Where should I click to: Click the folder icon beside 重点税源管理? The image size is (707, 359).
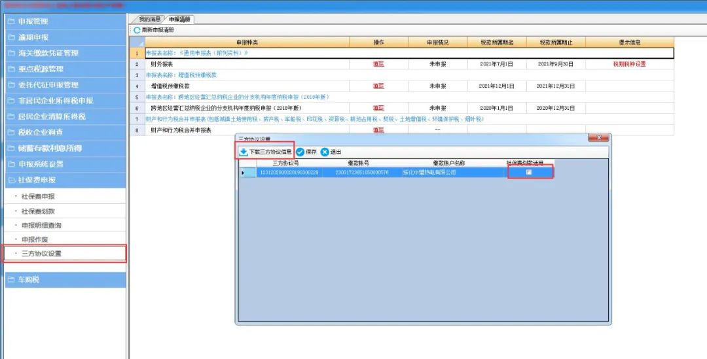[x=11, y=69]
